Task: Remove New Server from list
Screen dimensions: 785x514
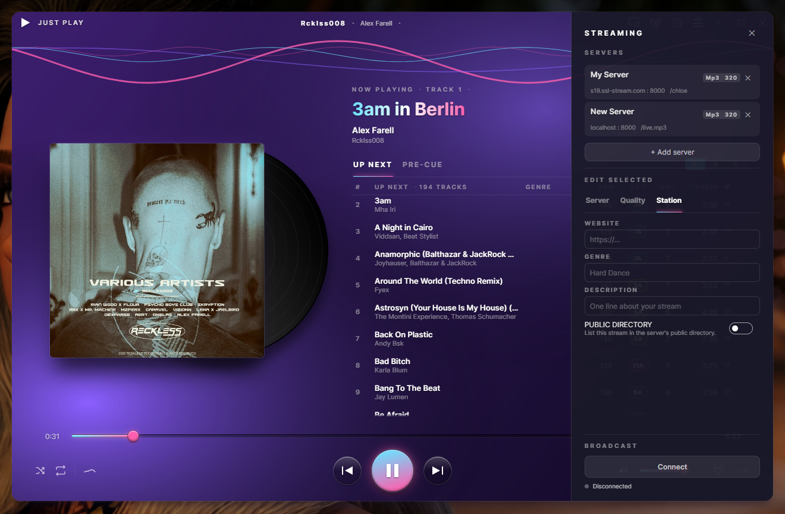Action: tap(748, 115)
